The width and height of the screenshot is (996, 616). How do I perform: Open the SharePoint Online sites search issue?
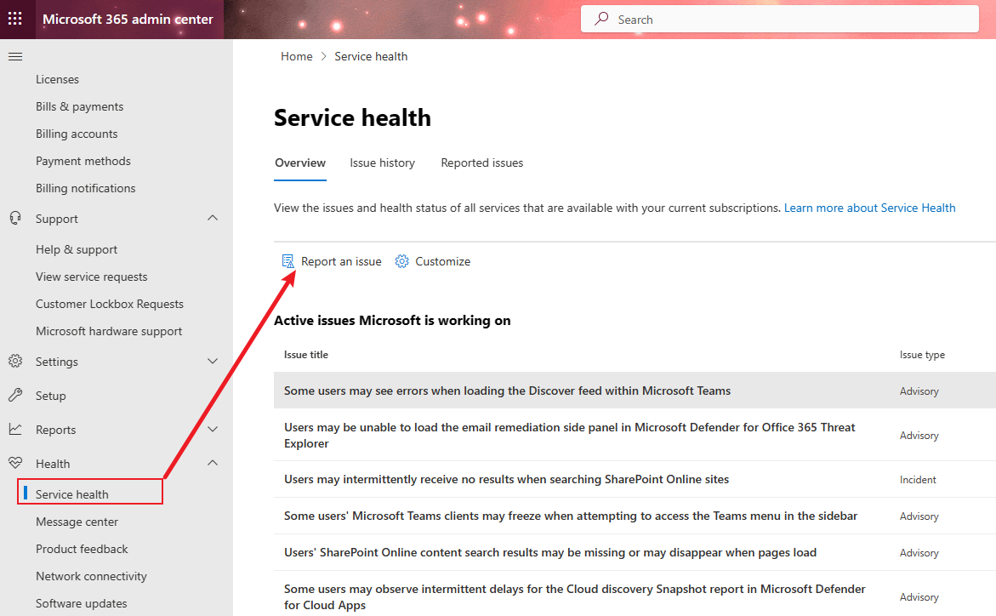pos(506,479)
